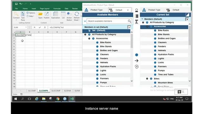Viewport: 203px width, 114px height.
Task: Click the Undo icon in Excel
Action: 20,4
